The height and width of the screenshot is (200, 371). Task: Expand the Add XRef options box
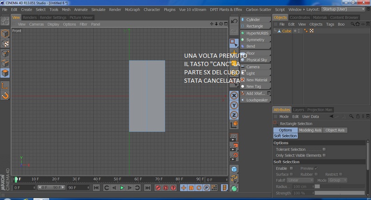pos(269,93)
